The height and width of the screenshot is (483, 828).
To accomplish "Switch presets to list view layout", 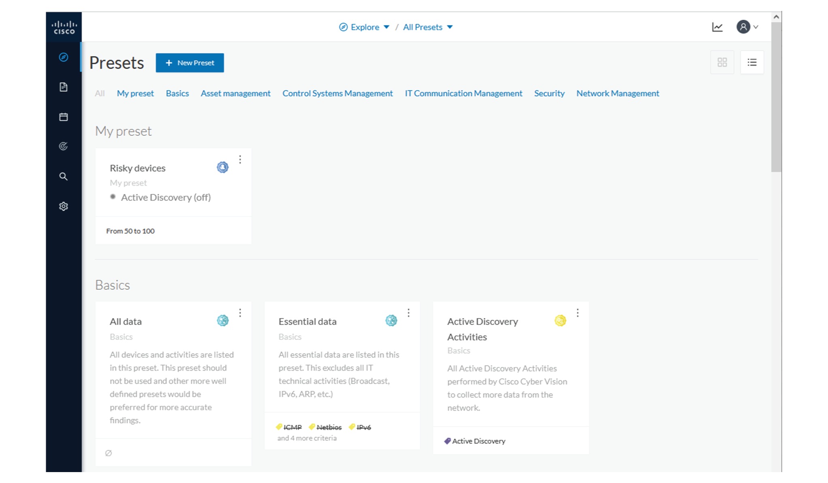I will (752, 62).
